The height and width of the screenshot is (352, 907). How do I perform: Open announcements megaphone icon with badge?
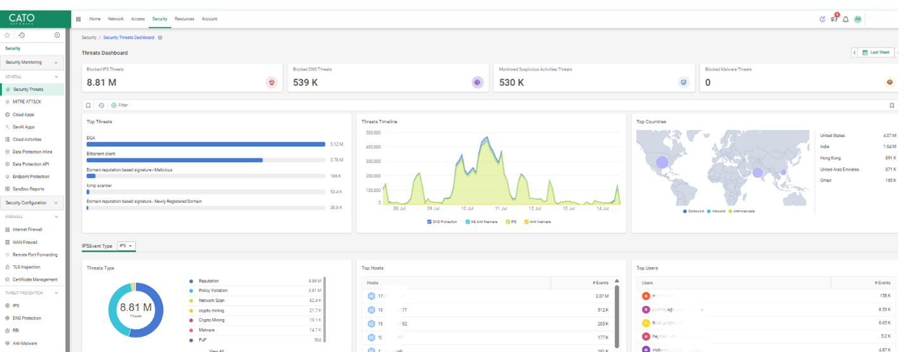[835, 18]
